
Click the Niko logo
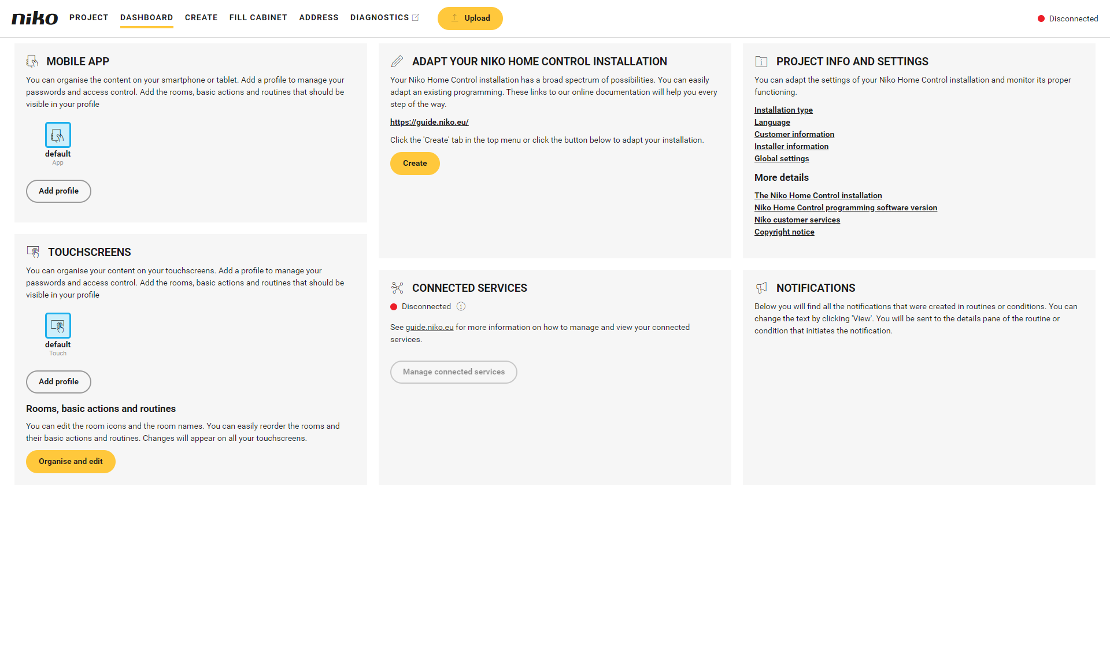[x=35, y=18]
